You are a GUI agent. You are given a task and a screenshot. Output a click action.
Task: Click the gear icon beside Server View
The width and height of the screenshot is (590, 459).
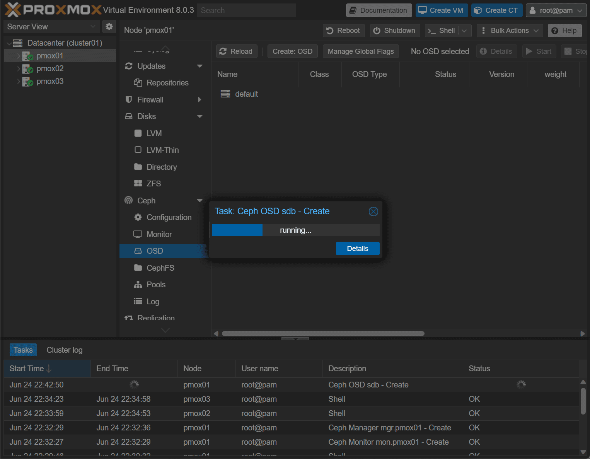coord(109,27)
